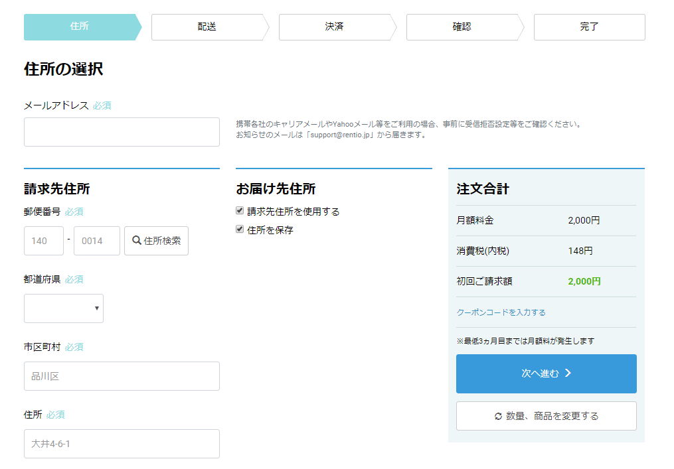This screenshot has height=469, width=674.
Task: Click the refresh icon beside 数量、商品を変更する
Action: 498,416
